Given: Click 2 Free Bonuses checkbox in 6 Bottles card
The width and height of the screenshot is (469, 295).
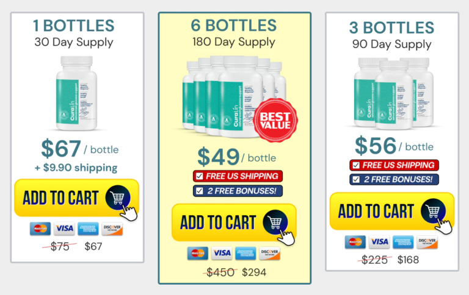Looking at the screenshot, I should coord(200,191).
